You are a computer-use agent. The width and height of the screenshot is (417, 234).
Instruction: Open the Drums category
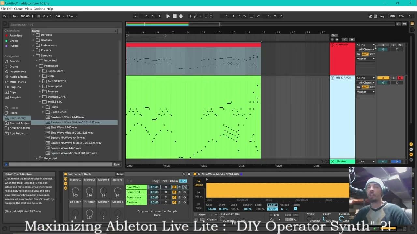14,66
